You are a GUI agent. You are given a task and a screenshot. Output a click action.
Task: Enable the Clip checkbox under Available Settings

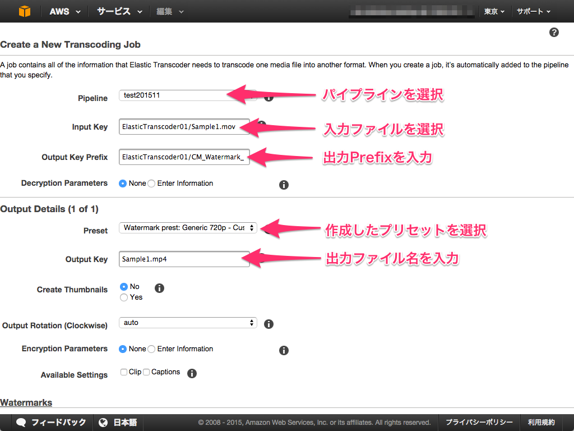(124, 372)
